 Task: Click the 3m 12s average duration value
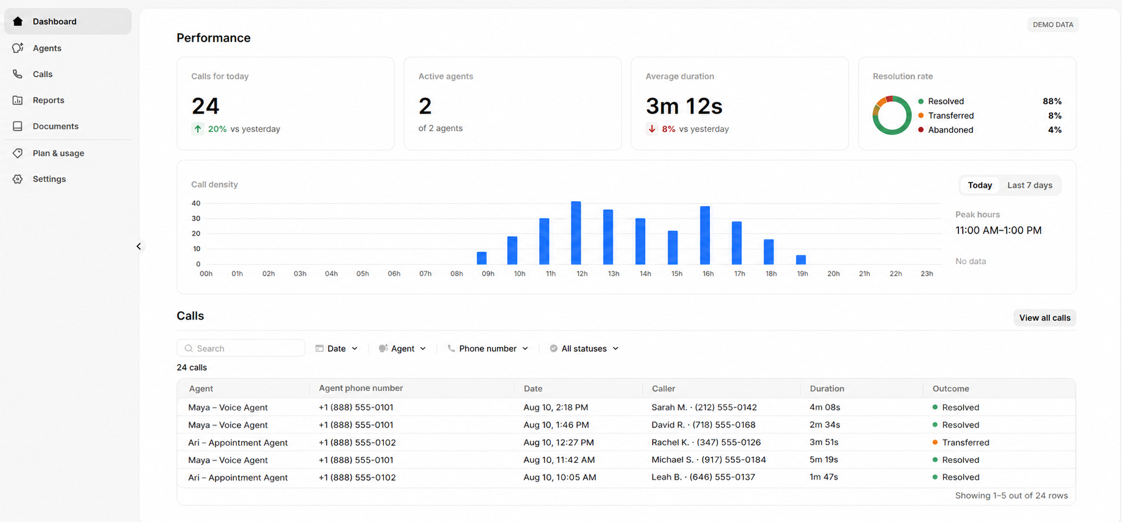click(684, 106)
